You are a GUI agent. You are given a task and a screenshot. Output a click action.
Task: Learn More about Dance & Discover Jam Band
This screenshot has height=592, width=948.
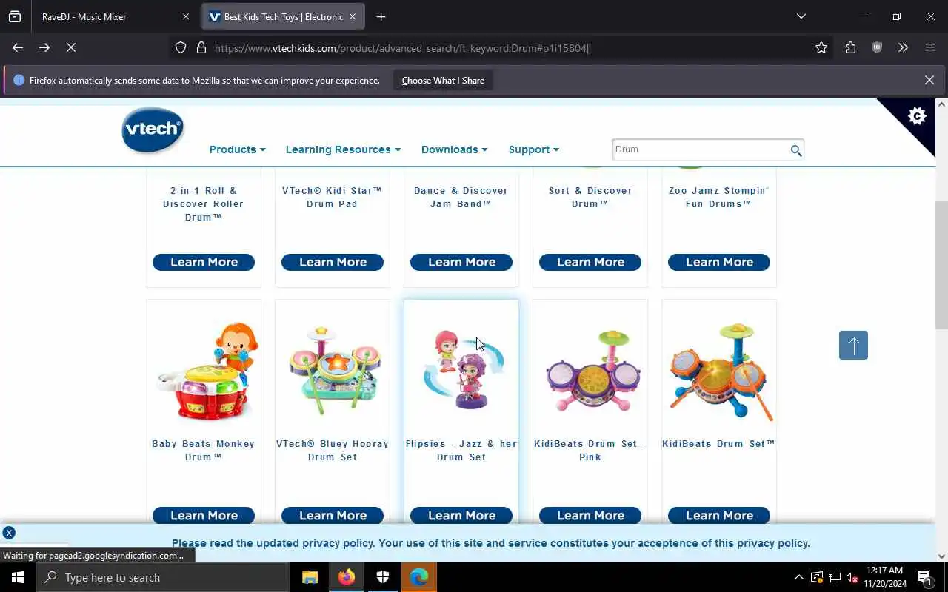[461, 262]
